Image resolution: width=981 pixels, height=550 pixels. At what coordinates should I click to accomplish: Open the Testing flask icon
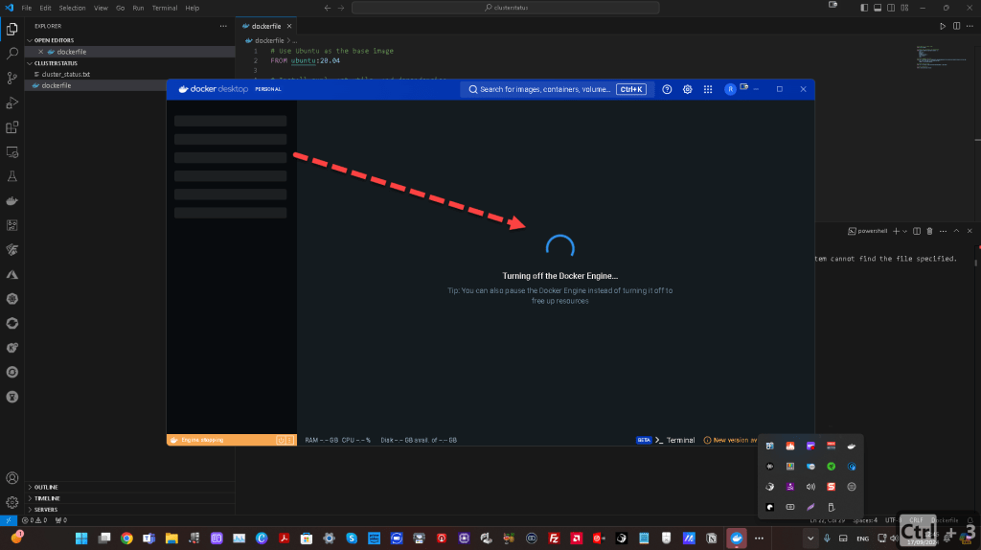click(11, 176)
